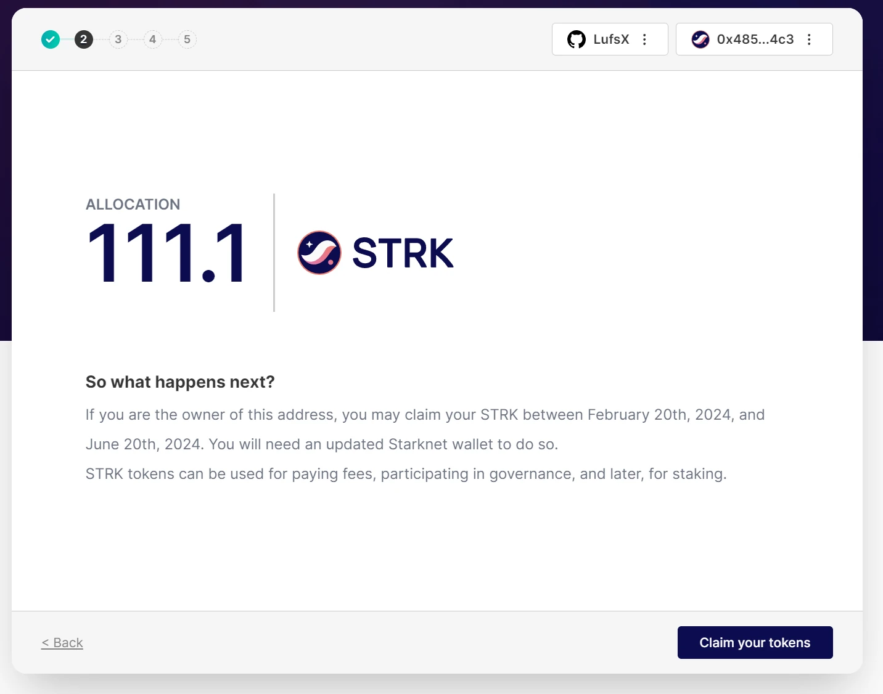Click the completed step one checkmark

pos(51,39)
